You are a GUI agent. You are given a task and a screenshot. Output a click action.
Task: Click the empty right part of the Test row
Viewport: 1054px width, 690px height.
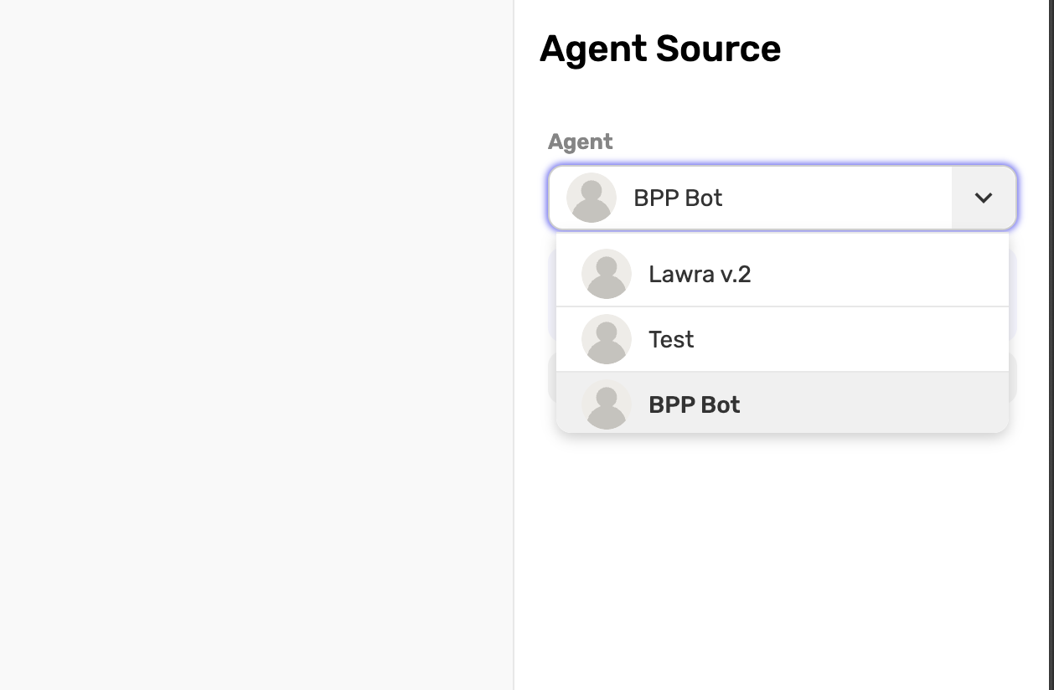click(x=855, y=339)
